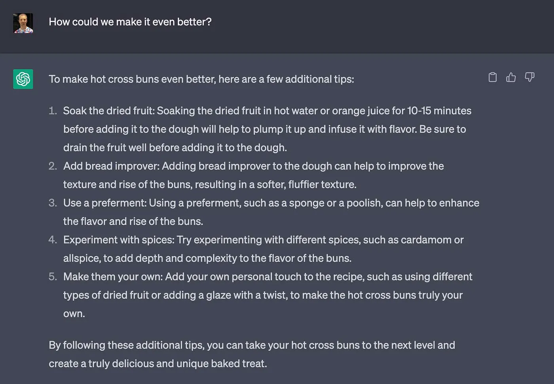The height and width of the screenshot is (384, 554).
Task: Select tip 4 about experimenting with spices
Action: (263, 249)
